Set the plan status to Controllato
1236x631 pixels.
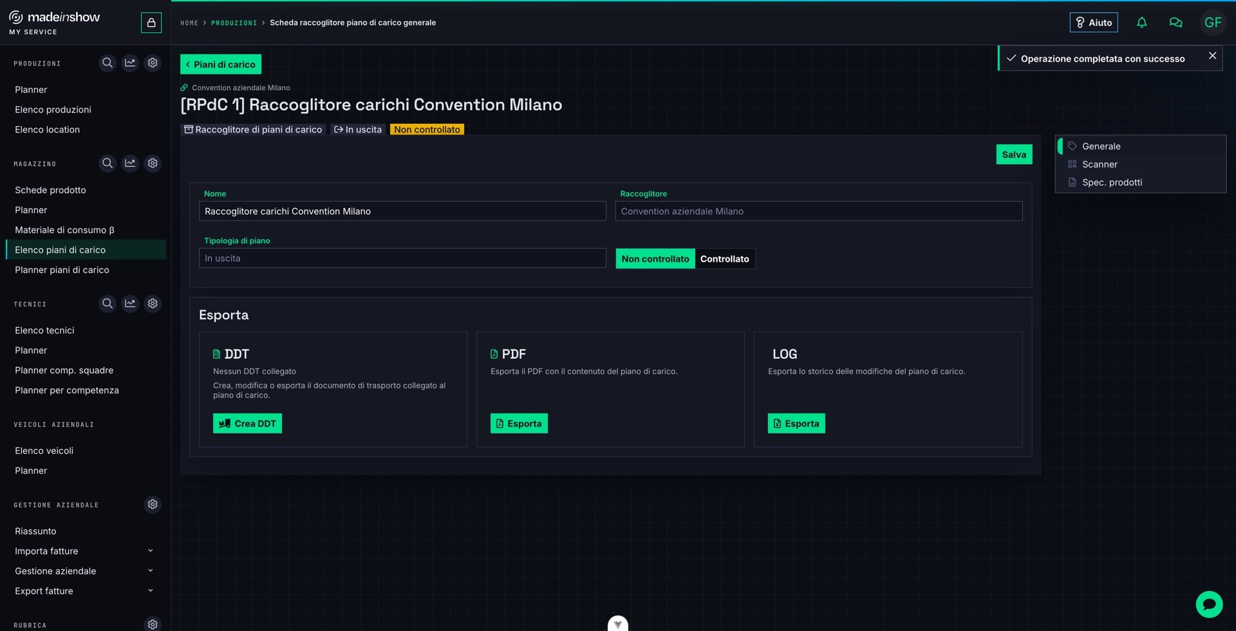[724, 259]
